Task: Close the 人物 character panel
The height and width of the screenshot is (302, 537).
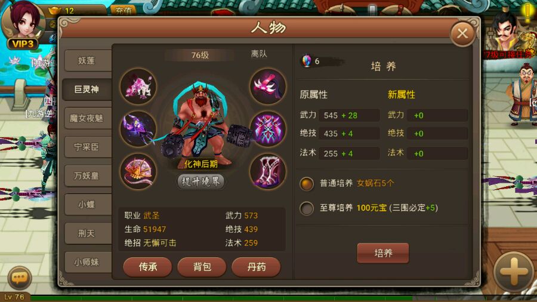Action: (x=462, y=33)
